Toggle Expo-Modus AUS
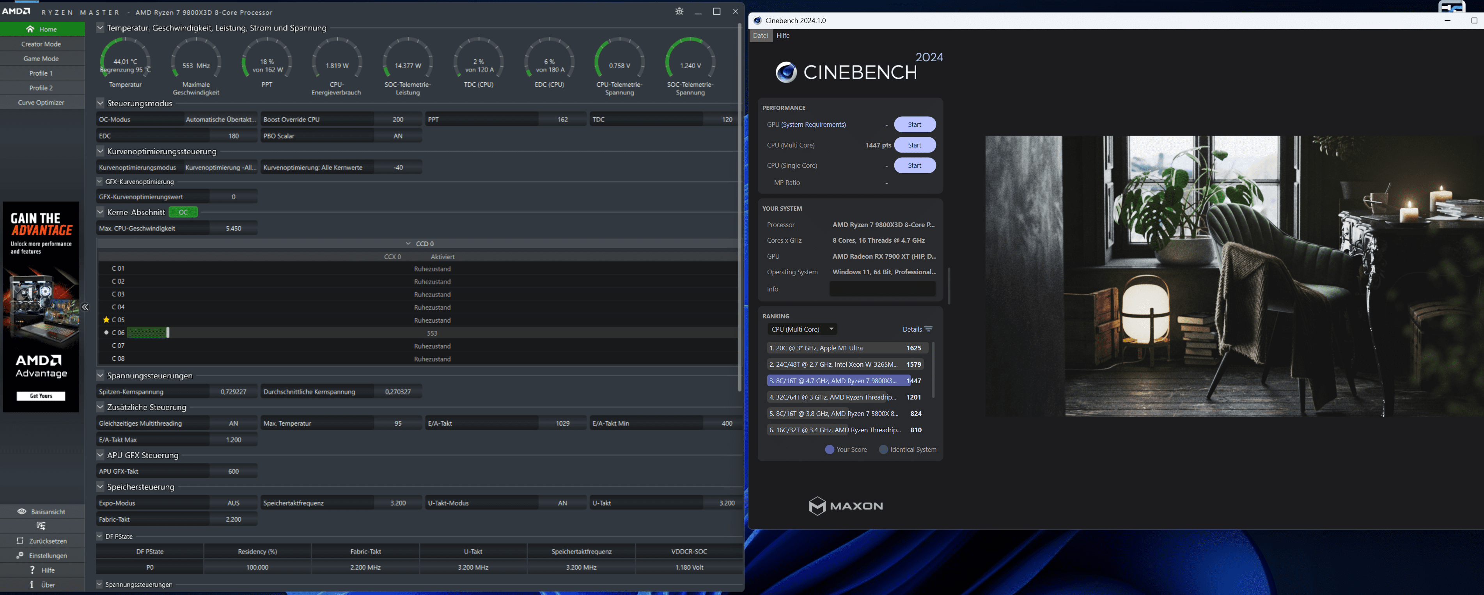The height and width of the screenshot is (595, 1484). tap(233, 503)
